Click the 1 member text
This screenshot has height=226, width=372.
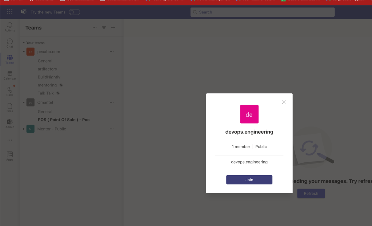pos(241,146)
